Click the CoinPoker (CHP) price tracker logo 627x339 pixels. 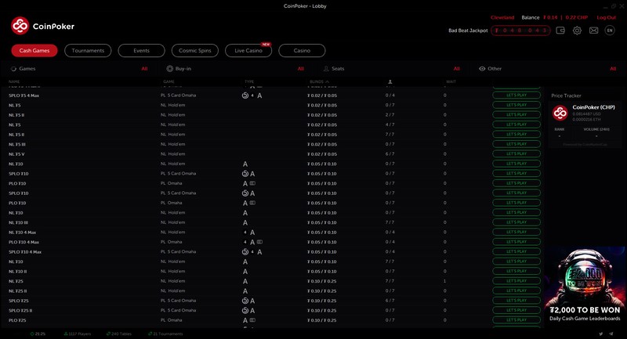(560, 113)
